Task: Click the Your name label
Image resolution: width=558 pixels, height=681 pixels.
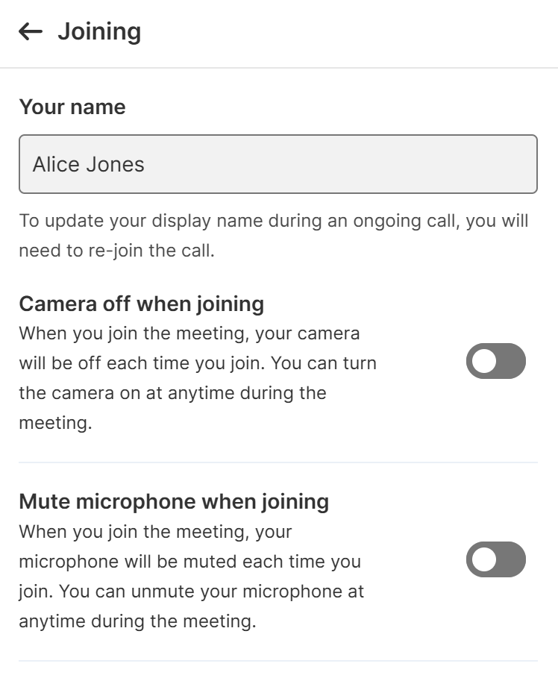Action: tap(72, 107)
